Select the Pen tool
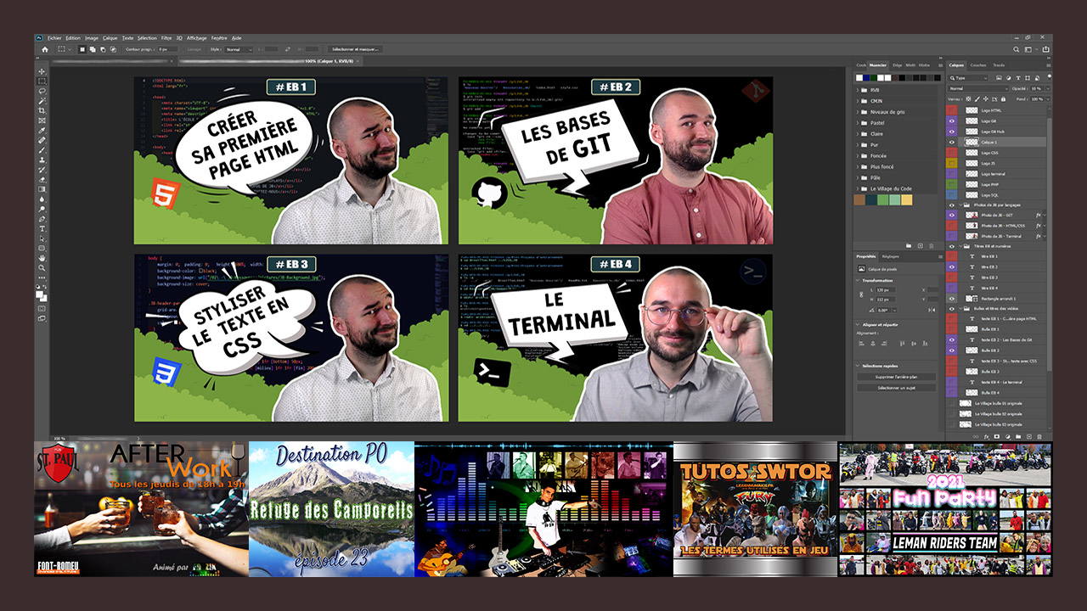1087x611 pixels. [42, 219]
